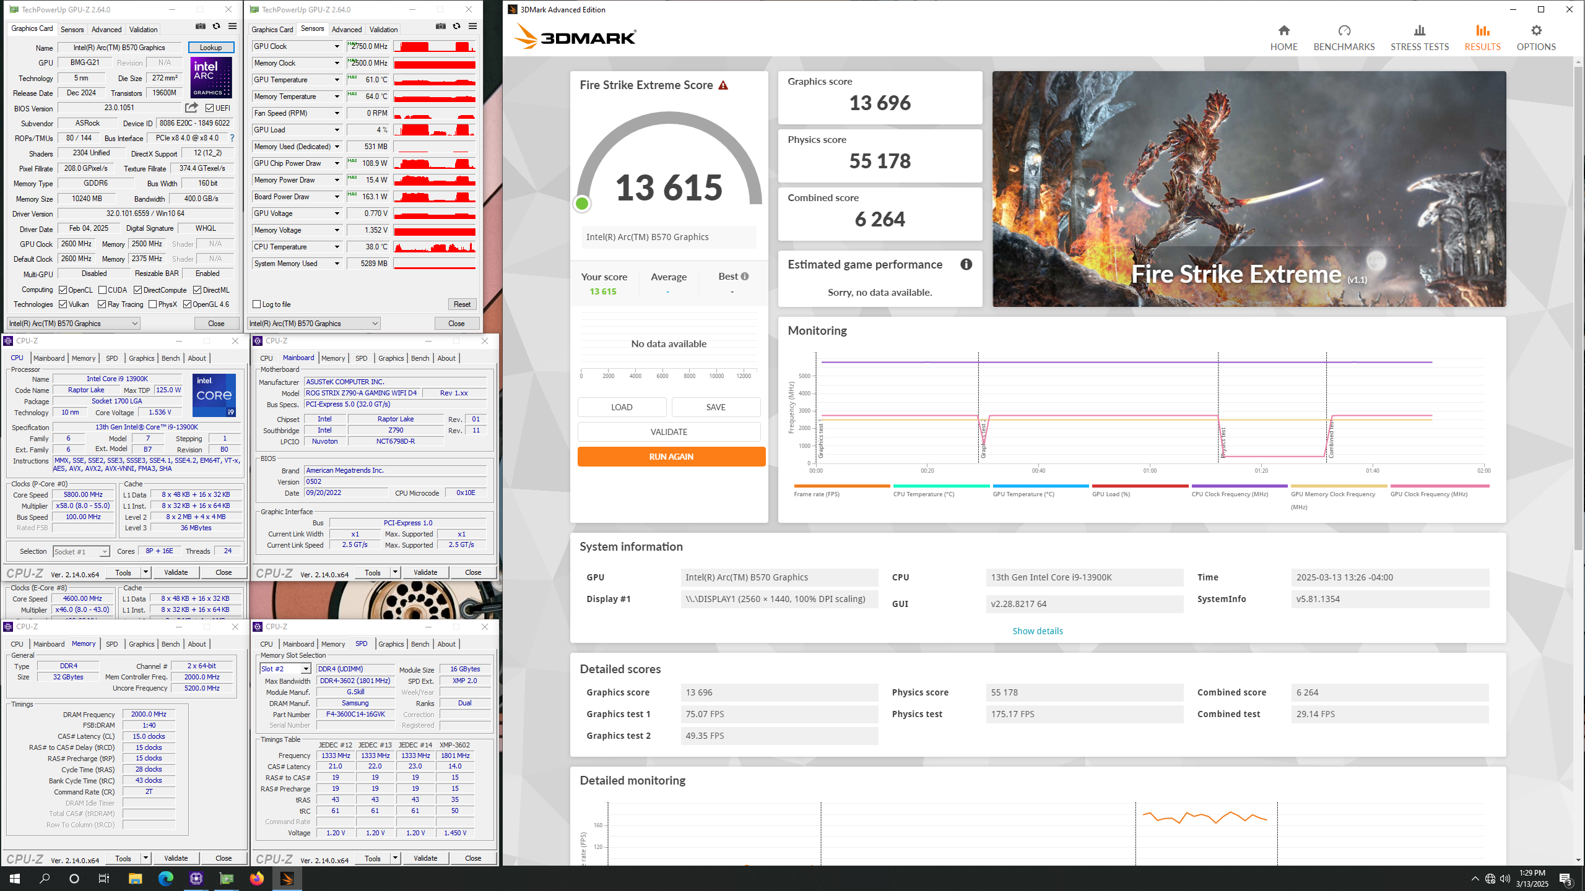The width and height of the screenshot is (1585, 891).
Task: Toggle the Vulkan checkbox in GPU-Z
Action: [63, 304]
